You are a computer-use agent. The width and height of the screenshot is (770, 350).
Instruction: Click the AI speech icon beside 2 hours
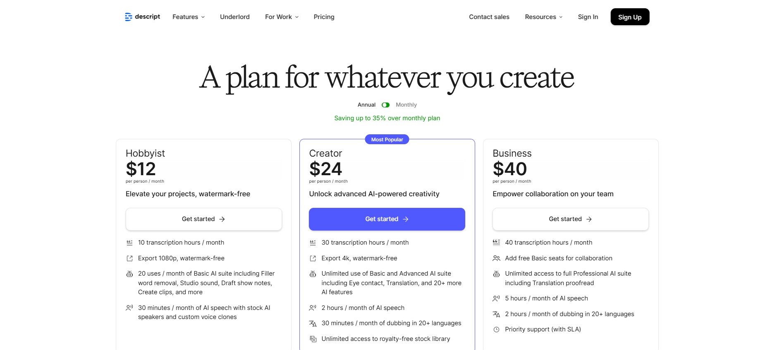[x=313, y=308]
